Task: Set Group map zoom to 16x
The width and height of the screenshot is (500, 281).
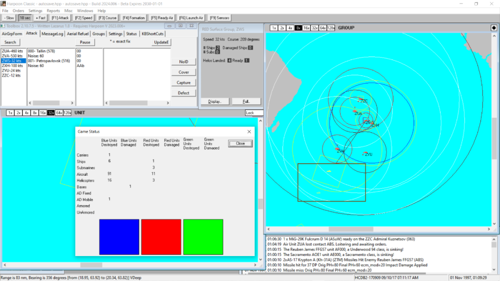Action: point(306,28)
